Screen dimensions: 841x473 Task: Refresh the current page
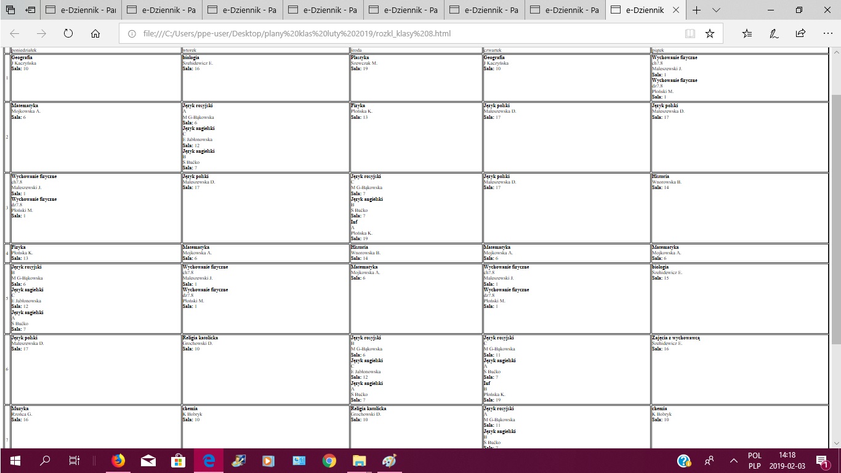tap(68, 34)
